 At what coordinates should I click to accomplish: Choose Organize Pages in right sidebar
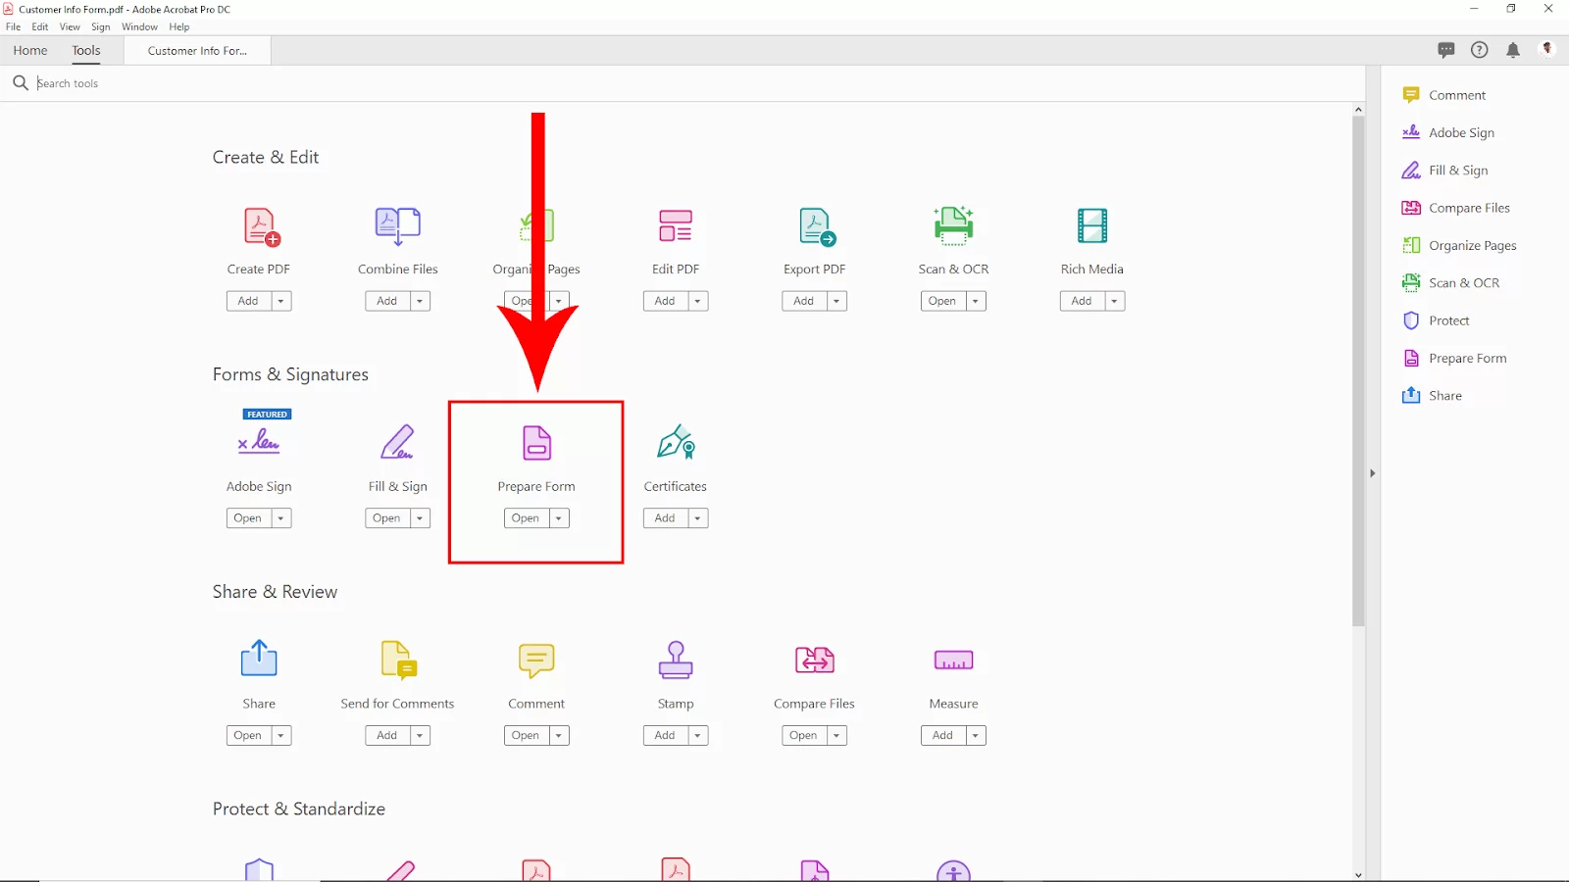point(1460,245)
